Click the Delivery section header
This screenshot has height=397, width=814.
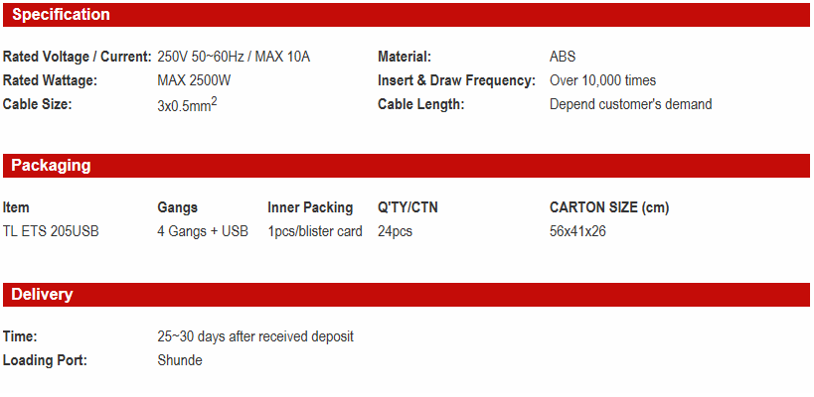pos(42,295)
